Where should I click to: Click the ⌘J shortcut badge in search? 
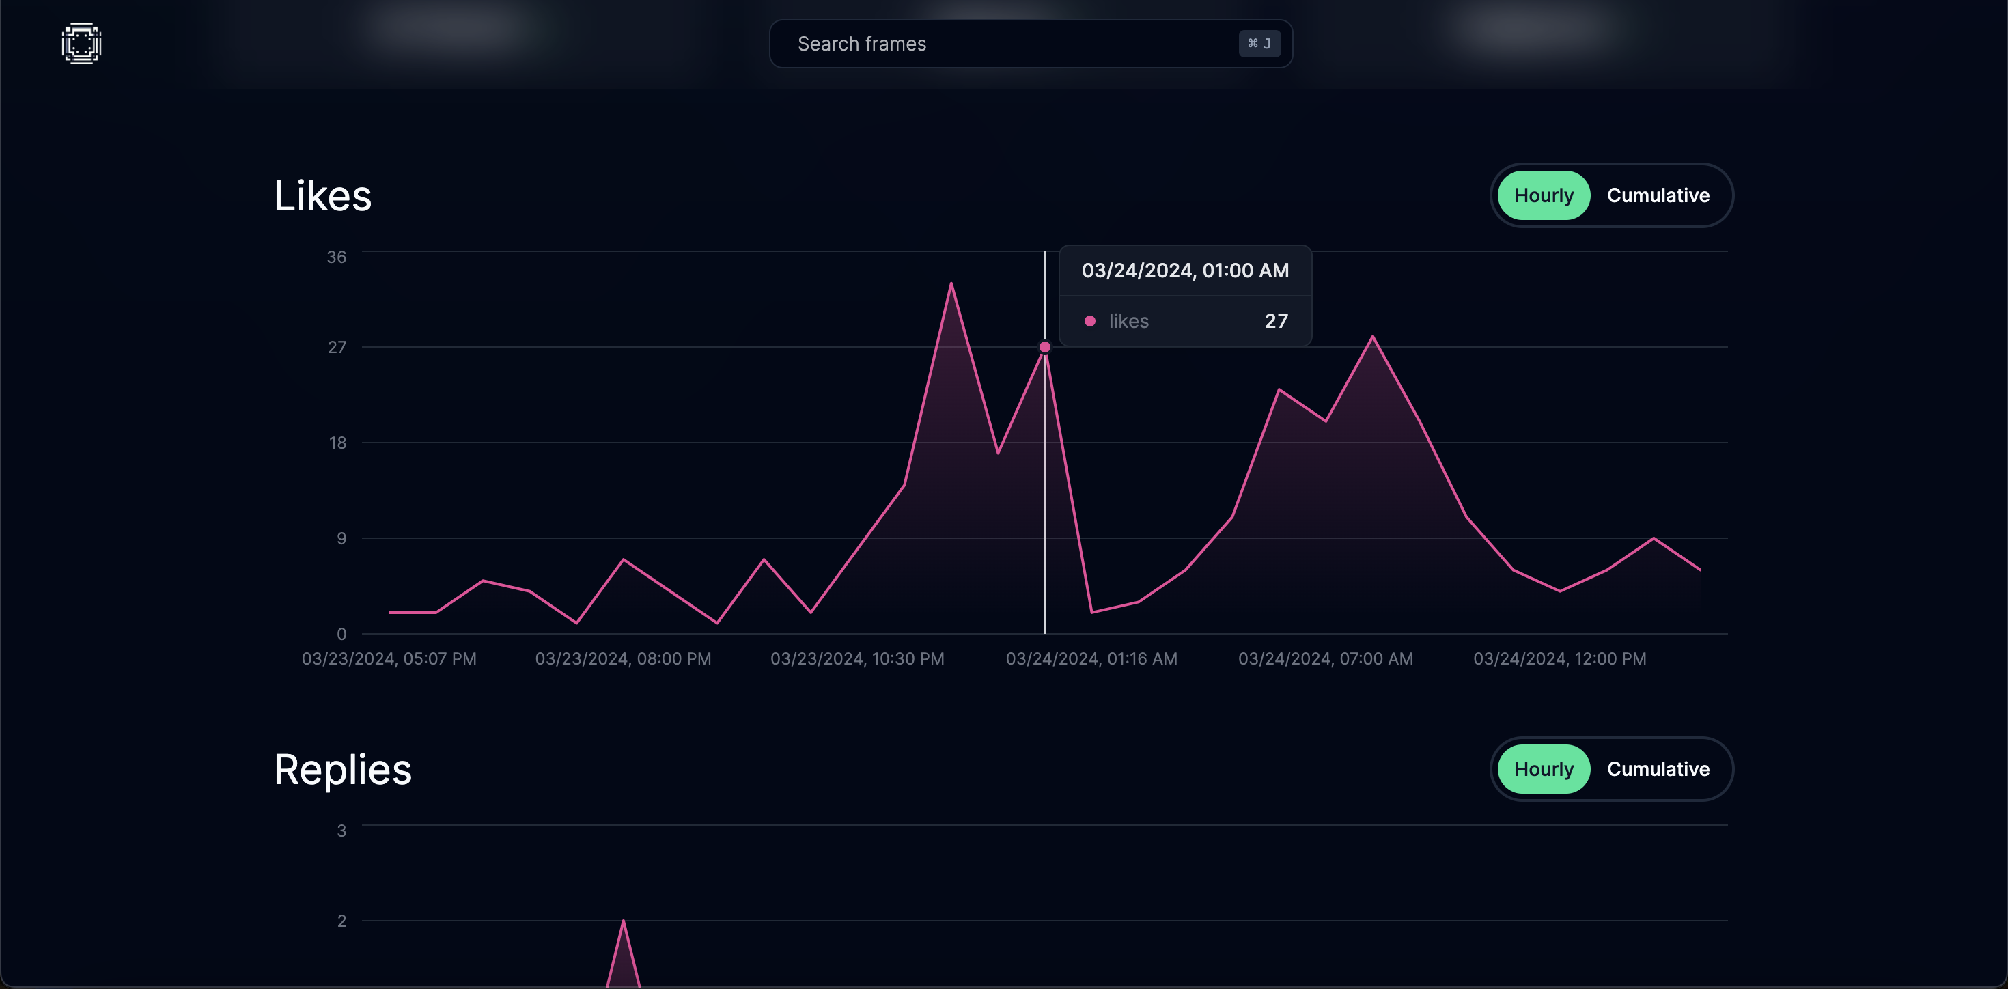coord(1259,44)
